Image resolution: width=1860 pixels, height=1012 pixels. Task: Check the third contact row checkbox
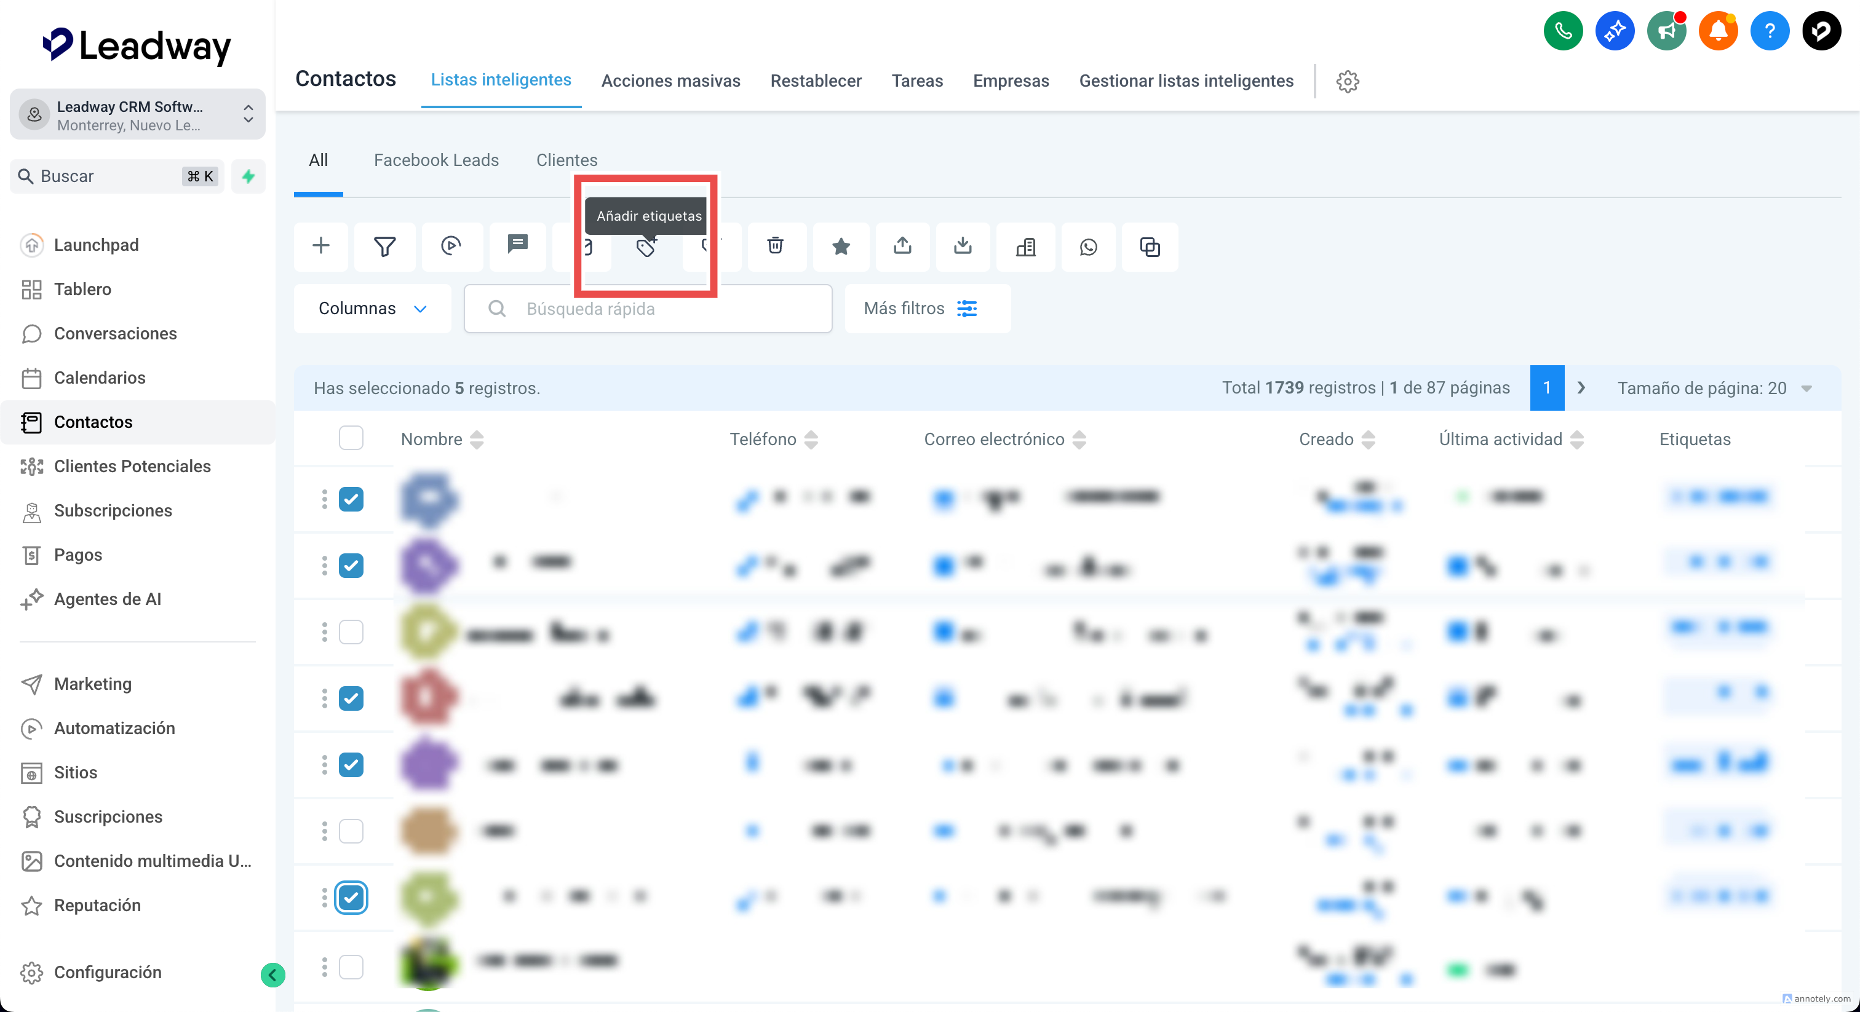(x=351, y=631)
